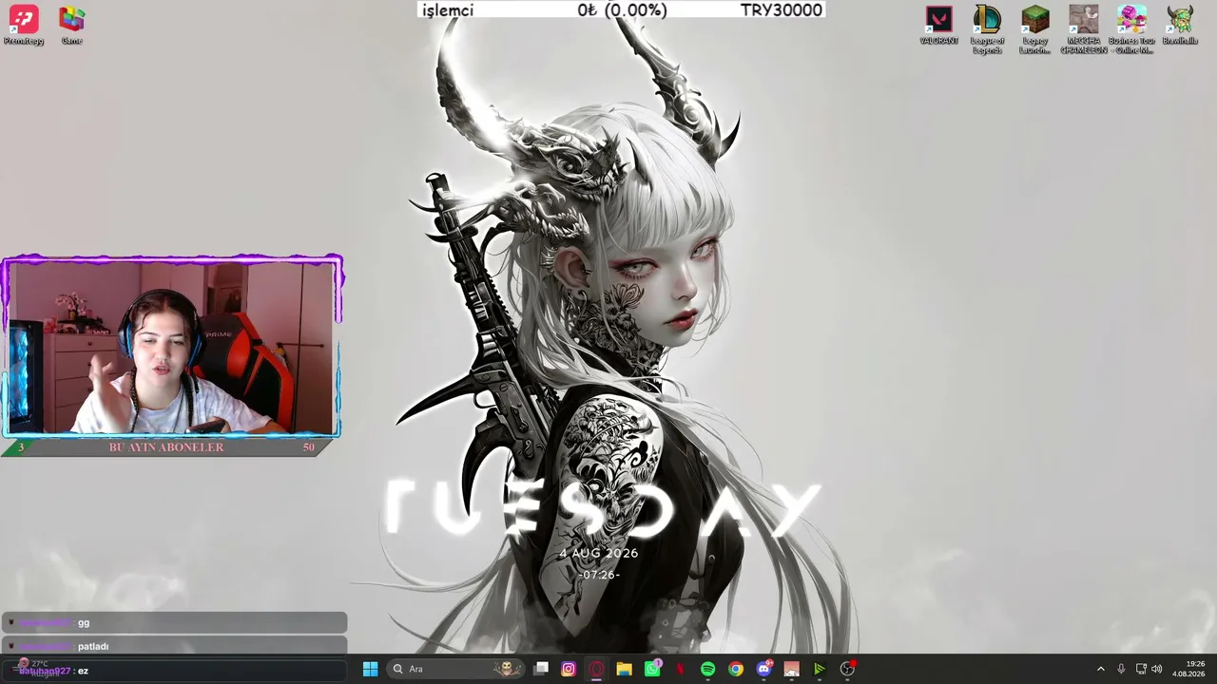Click the Ara search box in taskbar
Screen dimensions: 1217x684
457,669
